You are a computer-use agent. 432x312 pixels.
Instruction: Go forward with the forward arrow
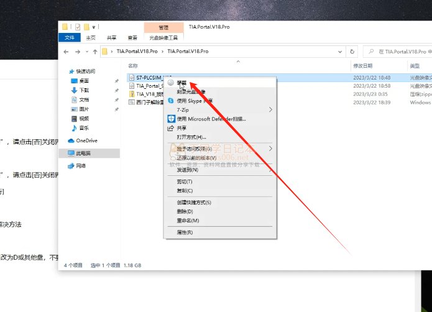point(78,52)
